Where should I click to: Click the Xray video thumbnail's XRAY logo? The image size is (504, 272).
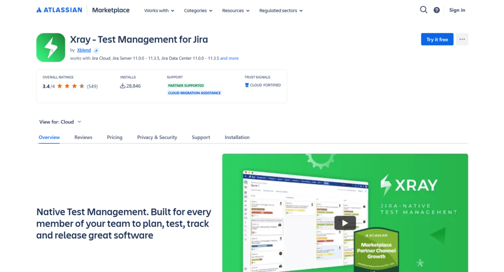409,185
